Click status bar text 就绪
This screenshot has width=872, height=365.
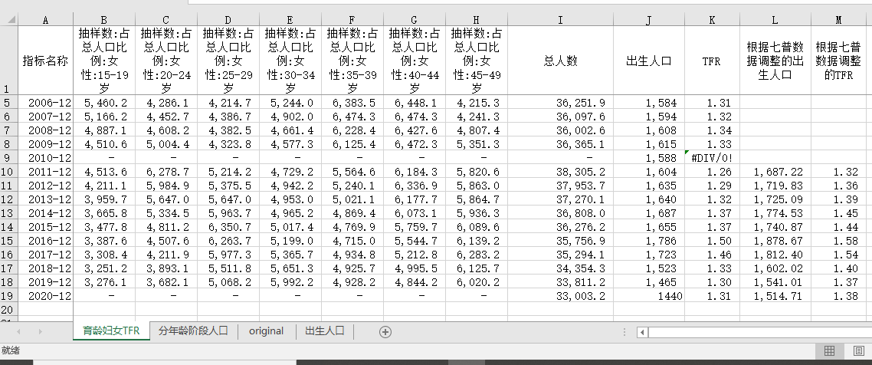coord(11,350)
